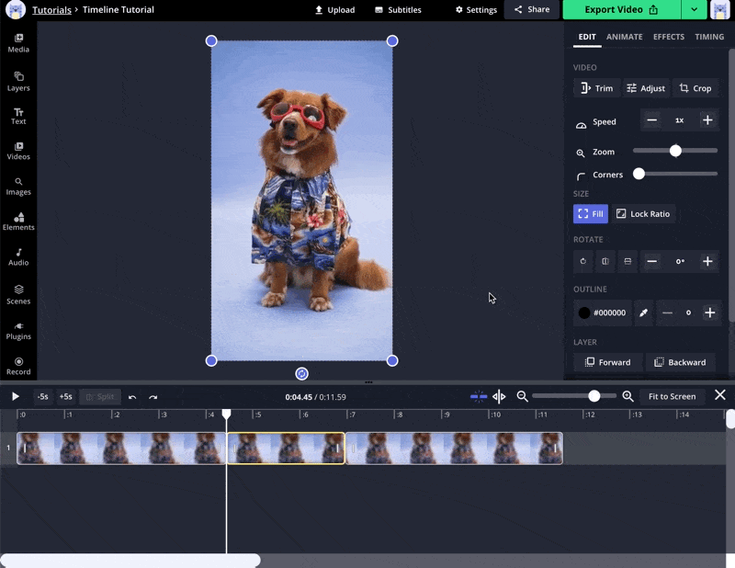
Task: Expand the Export Video dropdown arrow
Action: [x=694, y=9]
